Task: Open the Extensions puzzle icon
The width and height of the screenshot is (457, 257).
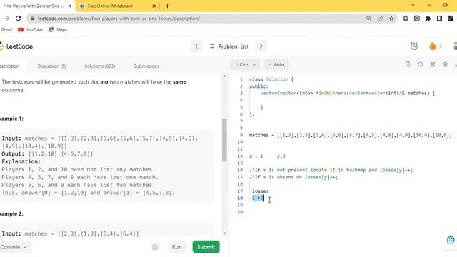Action: (428, 19)
